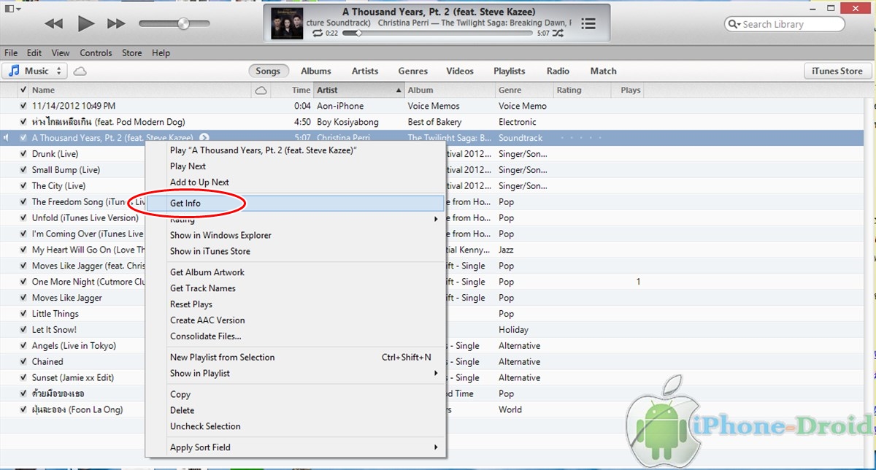Click the cloud column header icon
Viewport: 876px width, 470px height.
pos(261,90)
